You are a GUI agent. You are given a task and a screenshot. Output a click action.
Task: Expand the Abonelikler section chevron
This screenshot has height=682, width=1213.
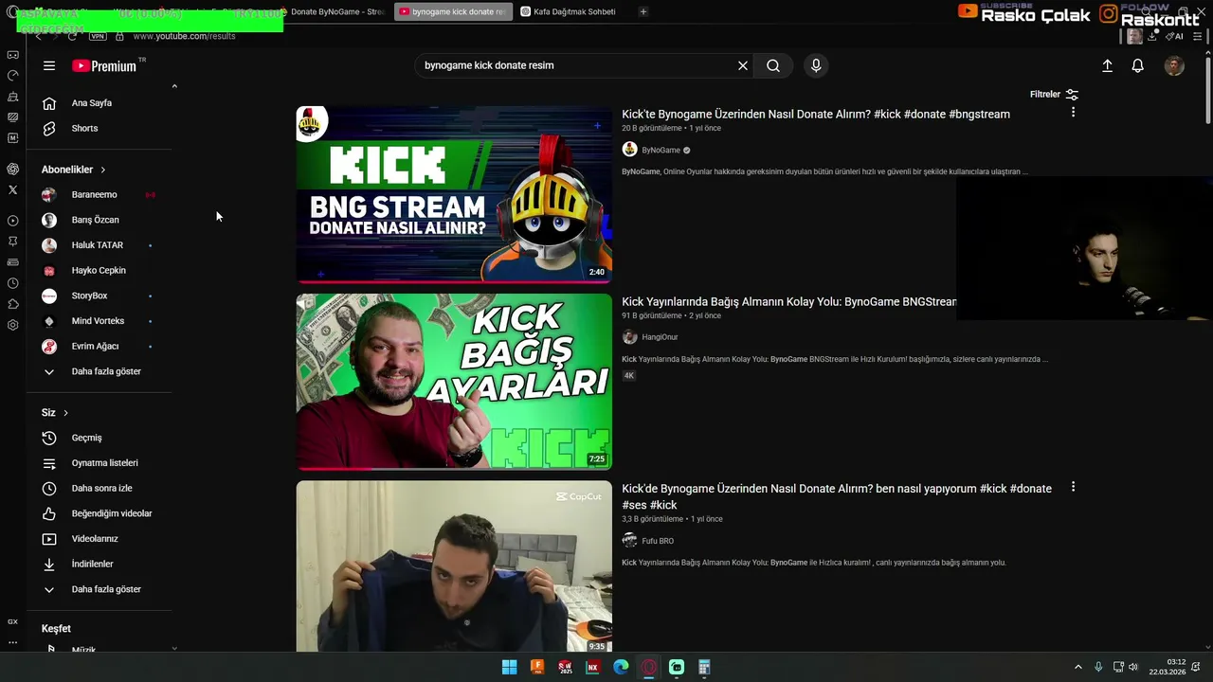click(x=103, y=170)
